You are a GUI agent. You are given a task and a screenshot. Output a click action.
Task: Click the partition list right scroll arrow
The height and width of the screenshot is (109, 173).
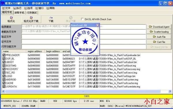point(170,91)
